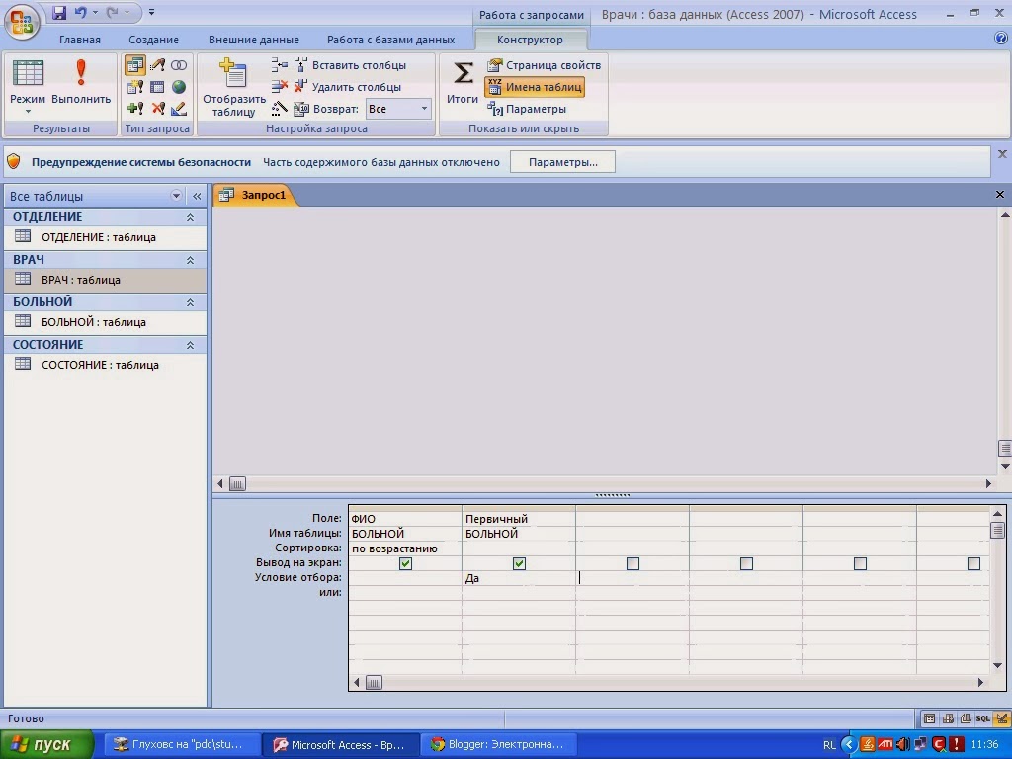1012x759 pixels.
Task: Click the Да criteria cell under Первичный
Action: 519,578
